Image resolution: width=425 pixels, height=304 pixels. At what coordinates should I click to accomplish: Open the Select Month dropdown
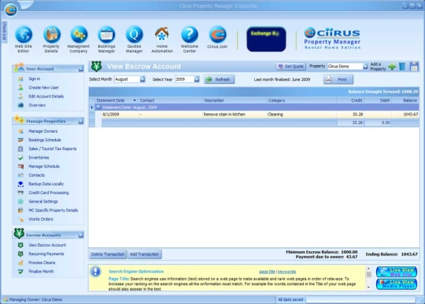click(x=142, y=79)
